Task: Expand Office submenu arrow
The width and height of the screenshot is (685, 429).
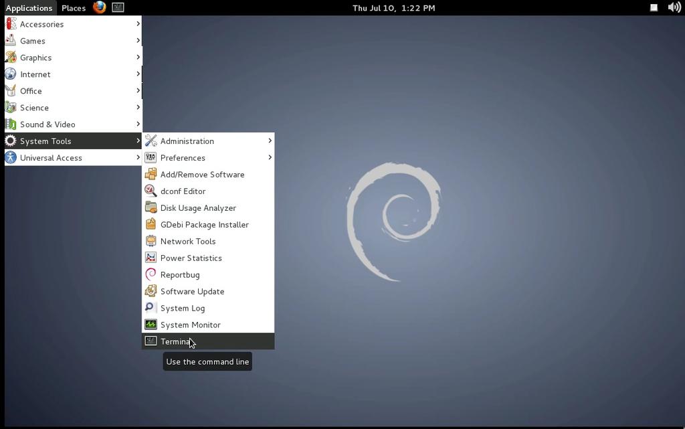Action: [138, 90]
